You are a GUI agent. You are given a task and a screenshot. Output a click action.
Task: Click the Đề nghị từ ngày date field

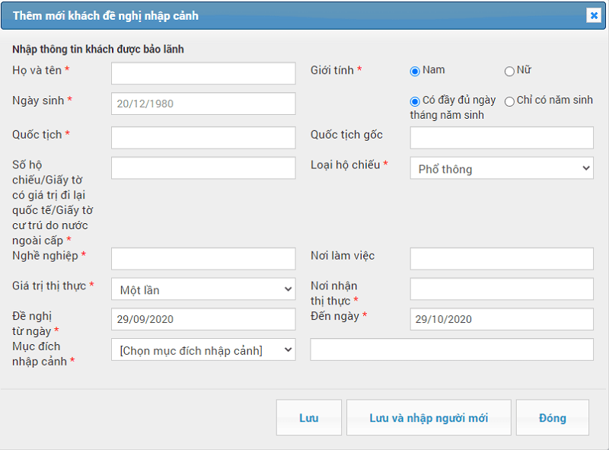coord(203,319)
